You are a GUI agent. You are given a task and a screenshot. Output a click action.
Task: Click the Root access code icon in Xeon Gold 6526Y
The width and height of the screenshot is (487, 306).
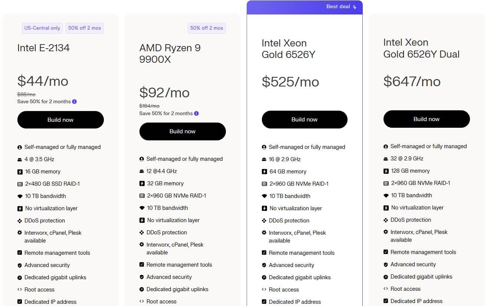coord(264,290)
